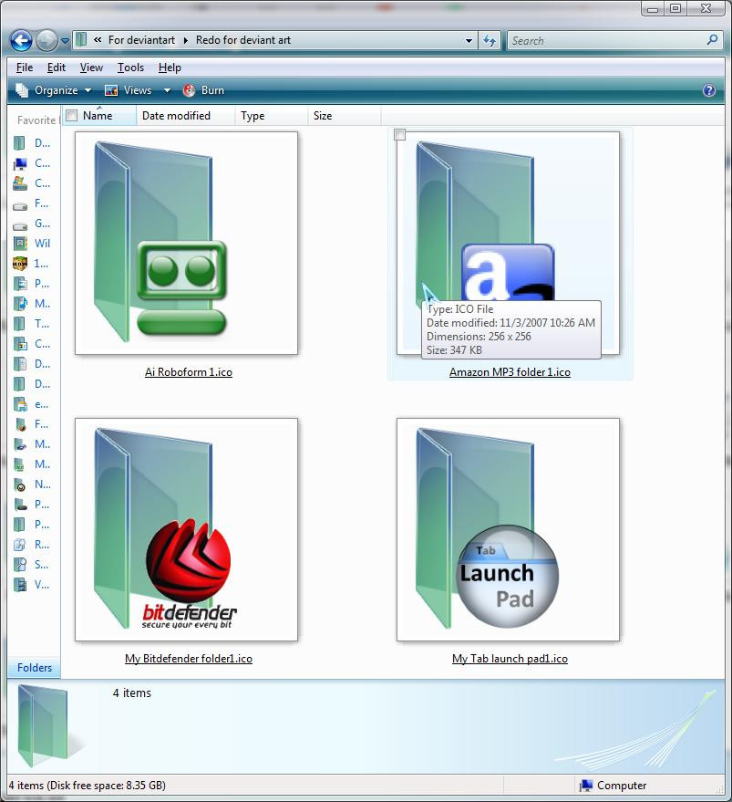Select the My Tab launch pad1.ico thumbnail
The height and width of the screenshot is (802, 732).
[508, 529]
